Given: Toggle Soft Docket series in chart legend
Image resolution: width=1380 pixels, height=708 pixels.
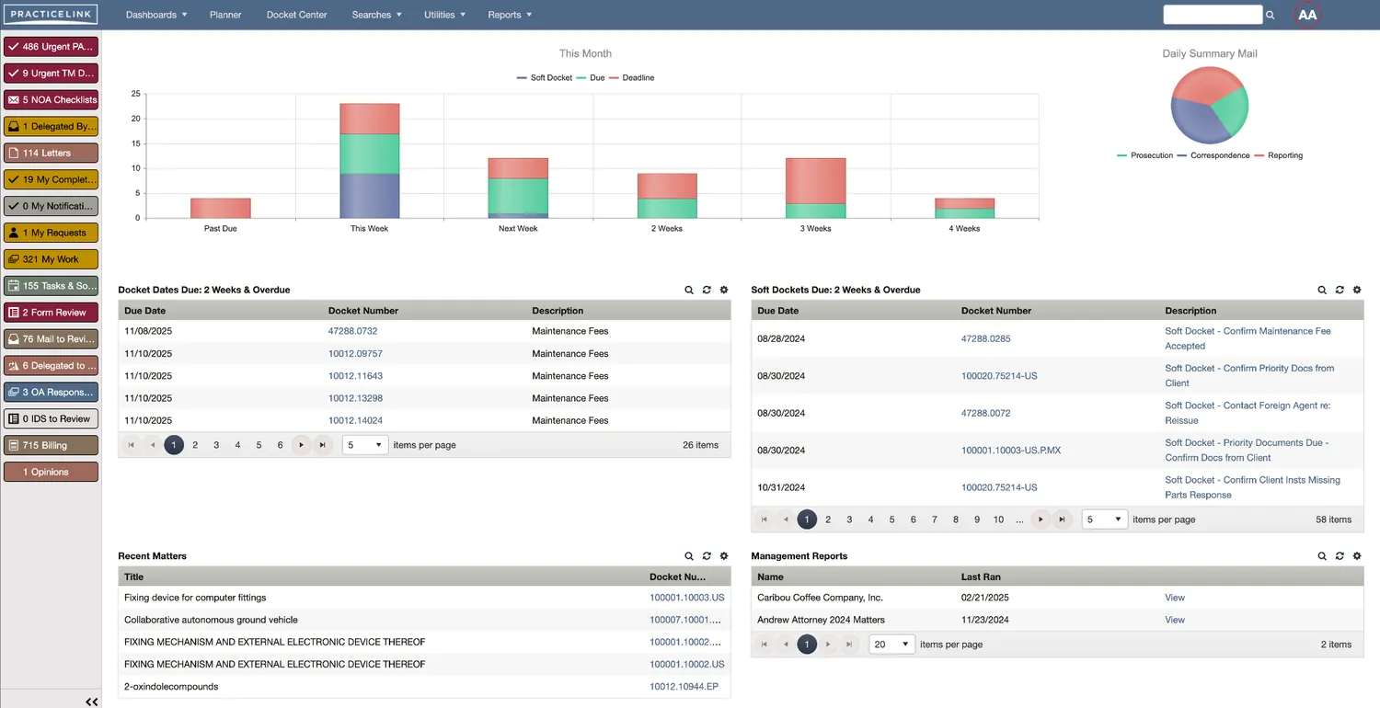Looking at the screenshot, I should 545,78.
